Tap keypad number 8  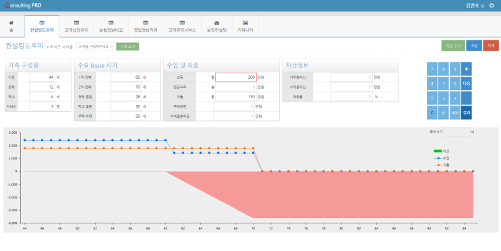444,69
